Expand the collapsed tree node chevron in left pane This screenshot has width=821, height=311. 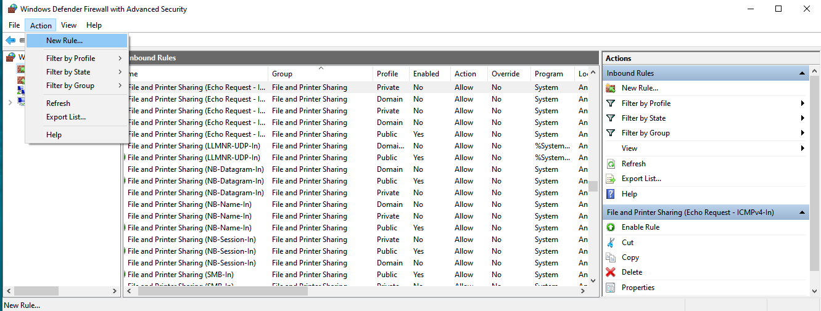[9, 103]
